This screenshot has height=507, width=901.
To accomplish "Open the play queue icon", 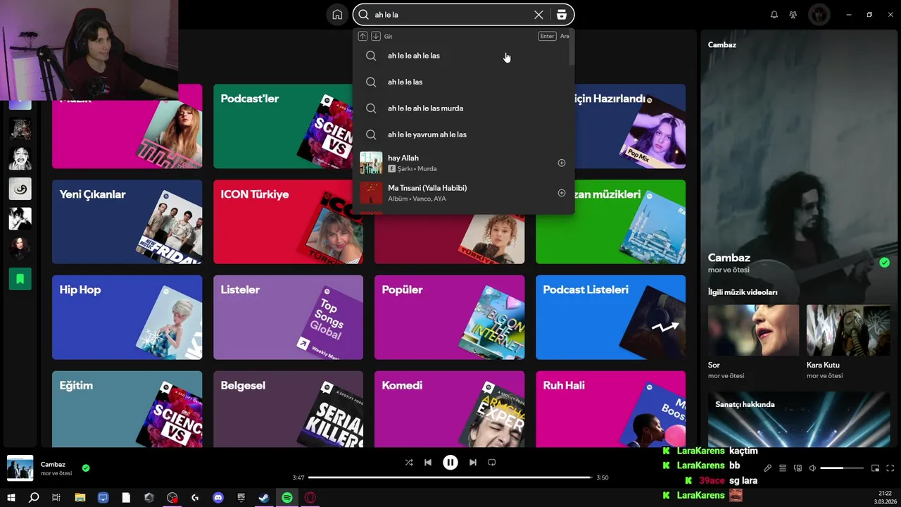I will tap(783, 468).
